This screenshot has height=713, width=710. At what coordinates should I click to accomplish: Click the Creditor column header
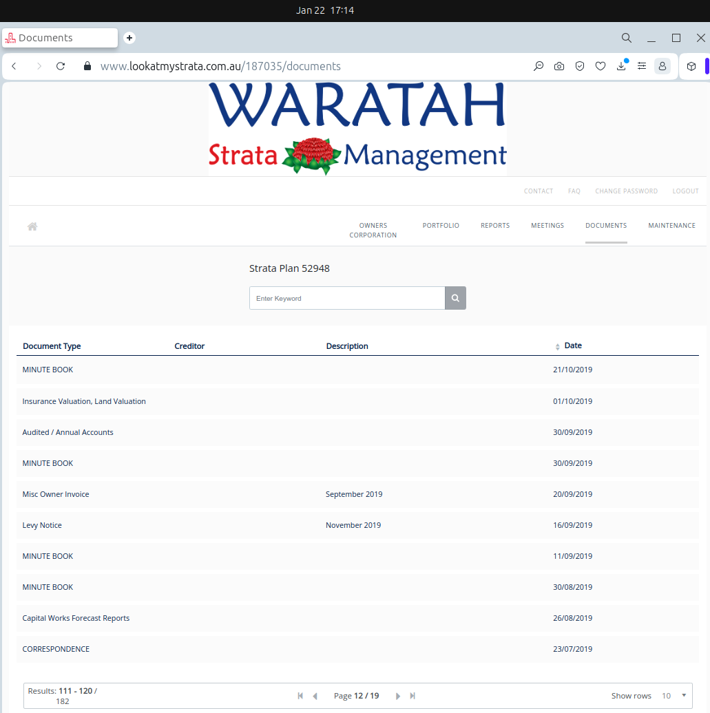189,346
